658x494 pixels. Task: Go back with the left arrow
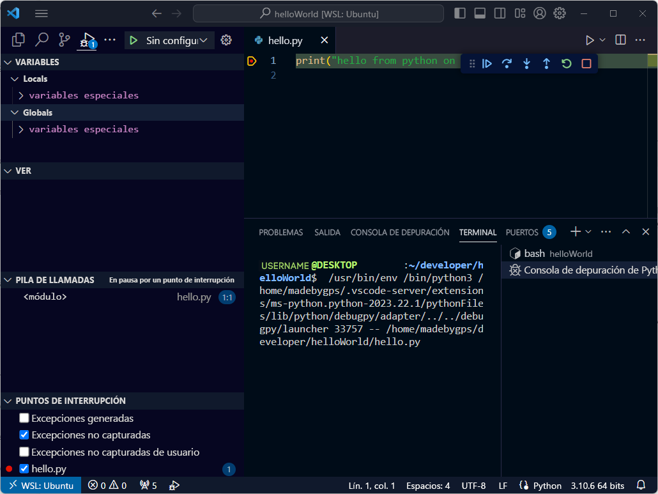point(157,14)
